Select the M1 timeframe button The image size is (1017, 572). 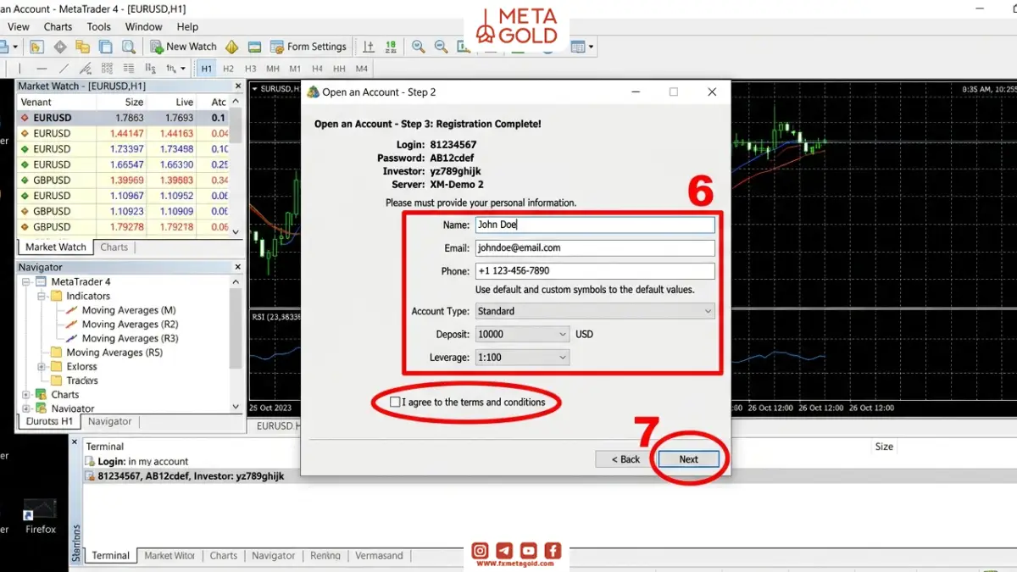295,69
